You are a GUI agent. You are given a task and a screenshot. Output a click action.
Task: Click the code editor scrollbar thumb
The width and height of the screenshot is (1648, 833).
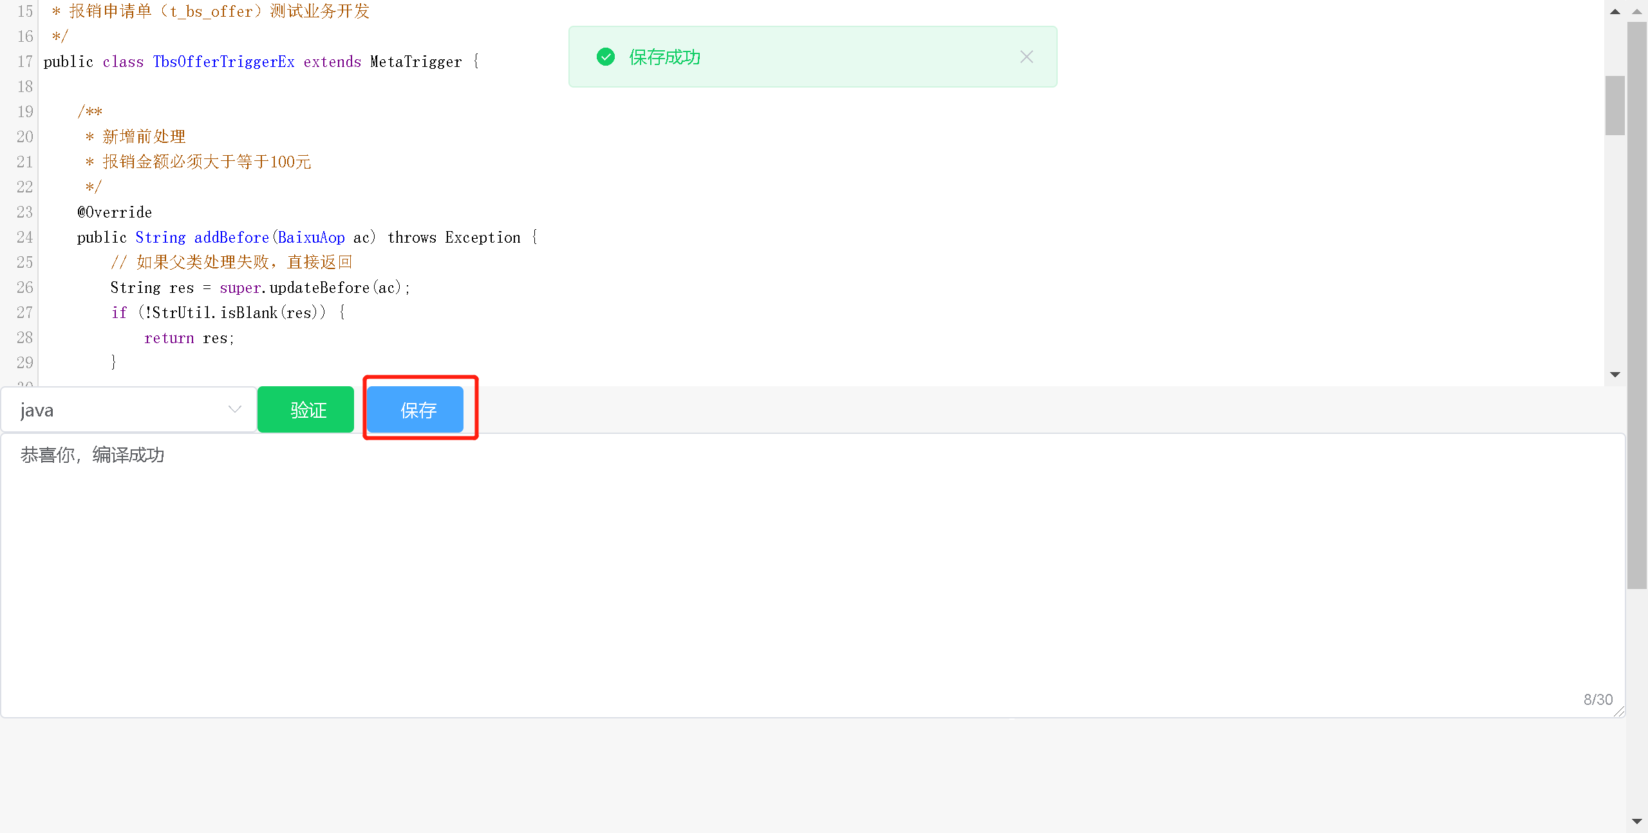pyautogui.click(x=1615, y=106)
